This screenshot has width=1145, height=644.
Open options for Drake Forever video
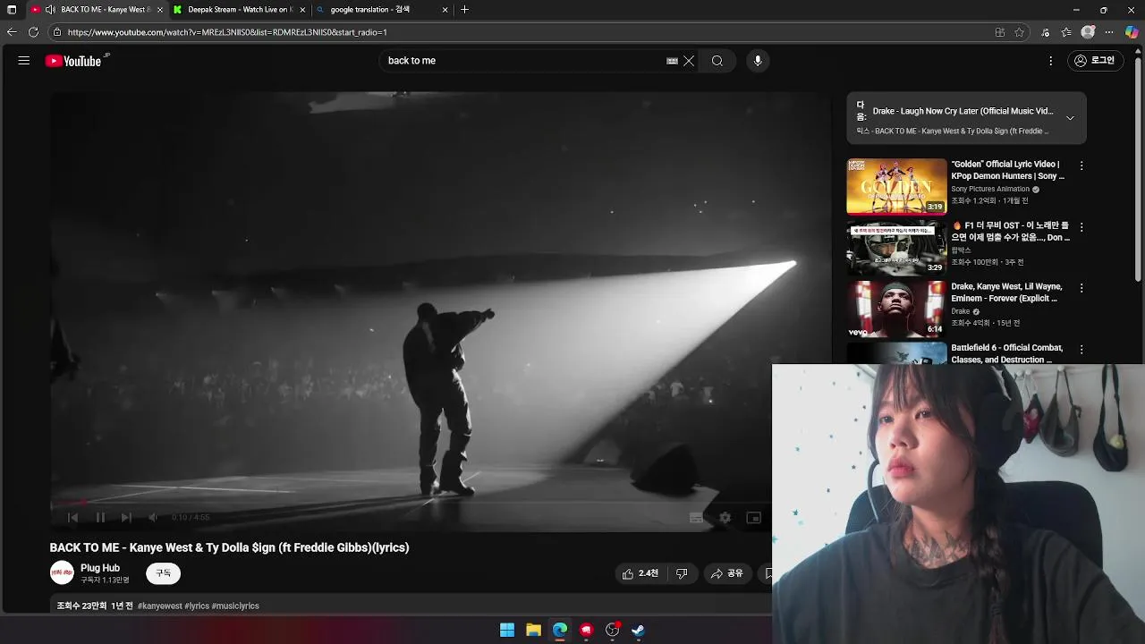(x=1081, y=288)
